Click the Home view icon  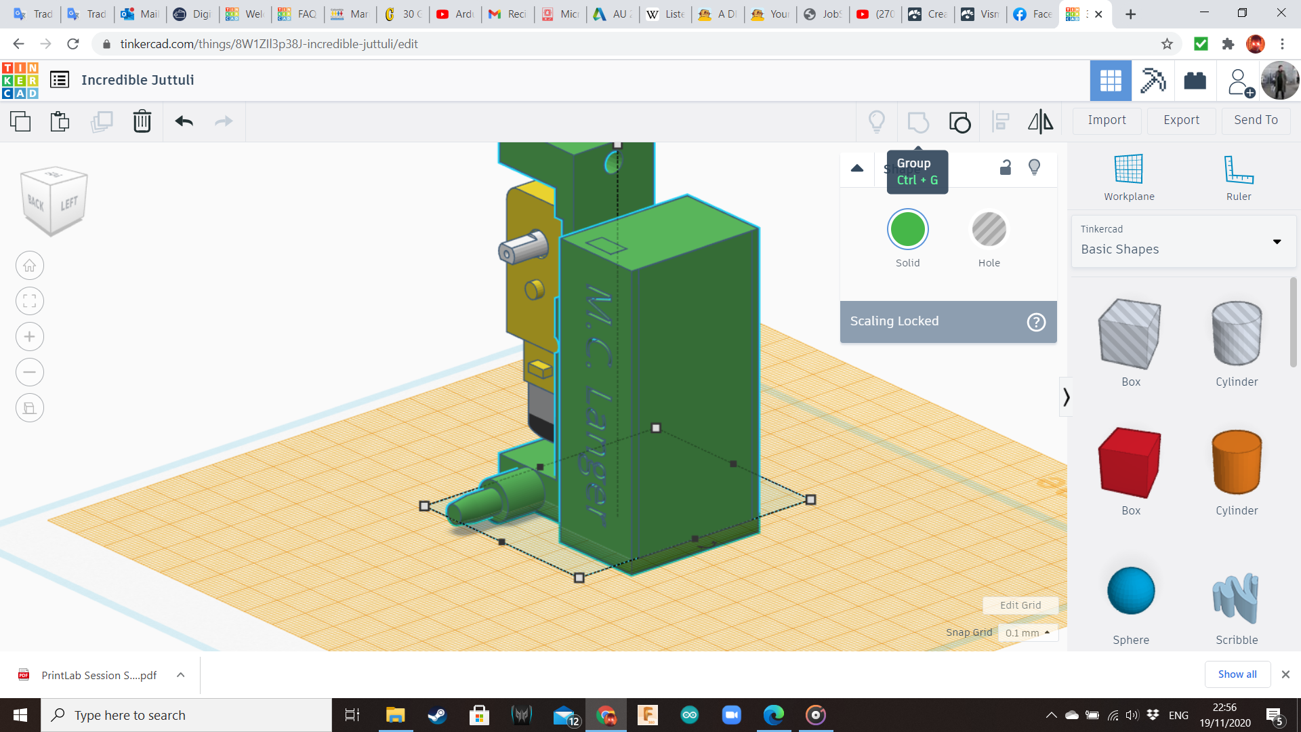pyautogui.click(x=30, y=266)
